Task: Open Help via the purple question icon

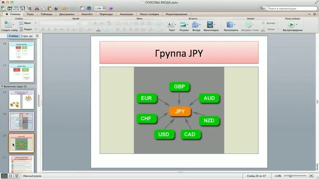Action: (x=111, y=8)
